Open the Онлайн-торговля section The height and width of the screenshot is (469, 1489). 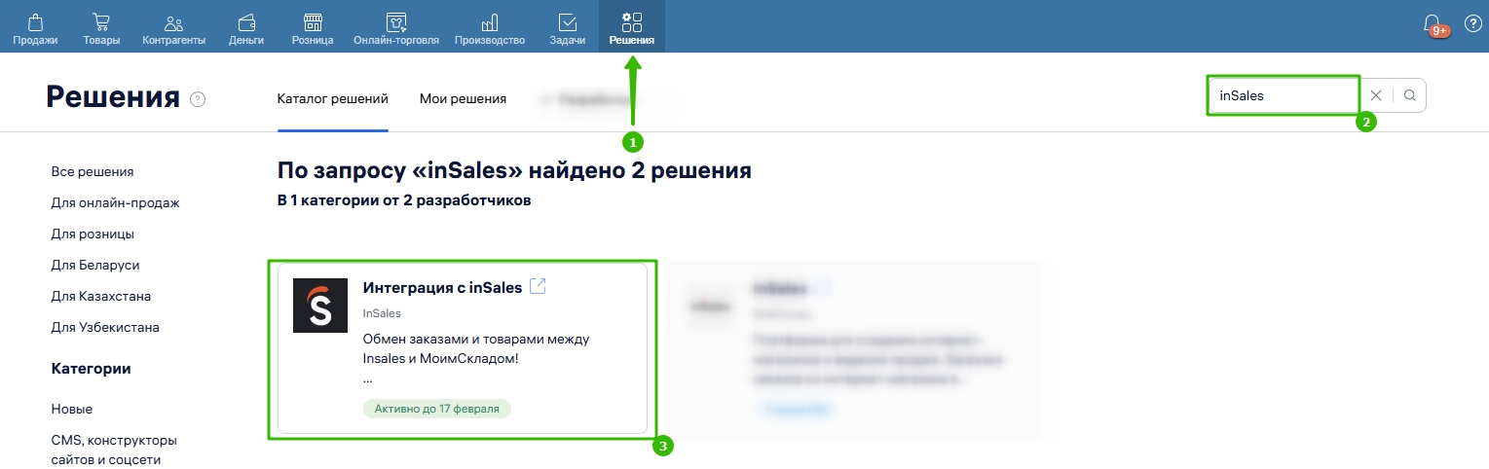click(x=396, y=28)
